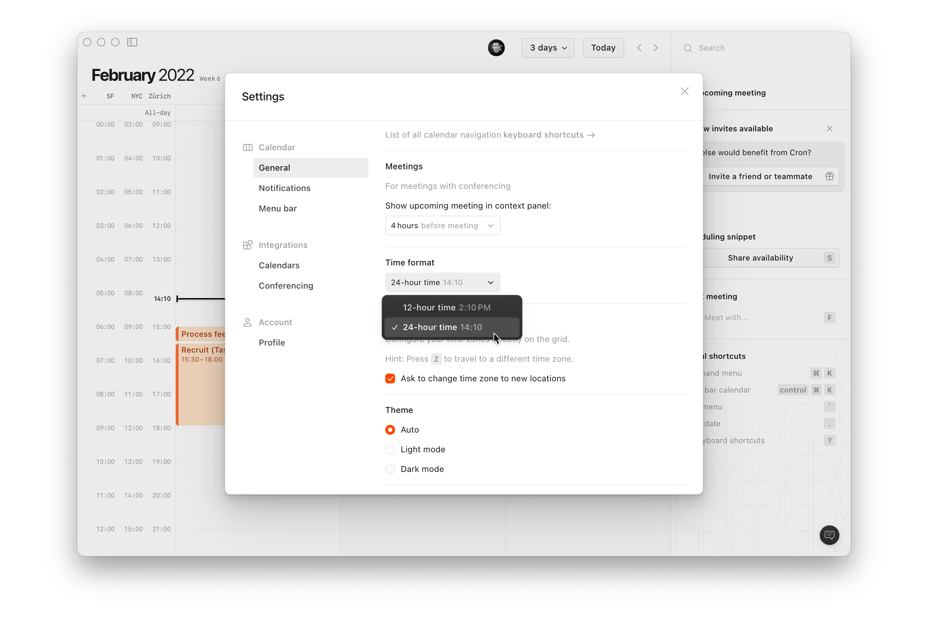
Task: Click the 14:10 current time marker
Action: click(162, 299)
